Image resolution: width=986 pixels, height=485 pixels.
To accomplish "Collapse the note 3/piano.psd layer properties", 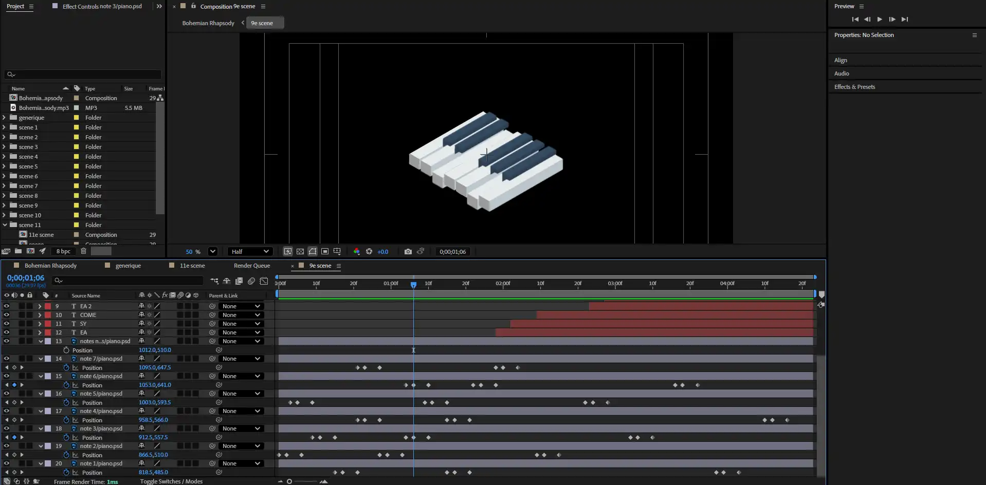I will point(41,428).
